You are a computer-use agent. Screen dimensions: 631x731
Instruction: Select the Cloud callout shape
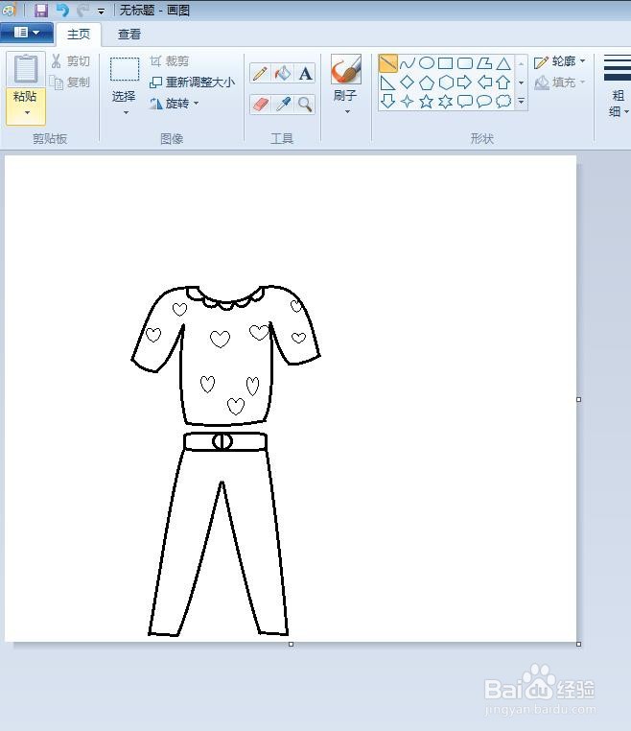coord(503,101)
